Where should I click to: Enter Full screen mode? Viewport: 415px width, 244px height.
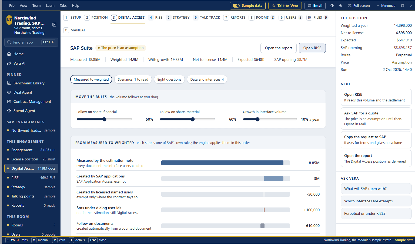coord(359,6)
